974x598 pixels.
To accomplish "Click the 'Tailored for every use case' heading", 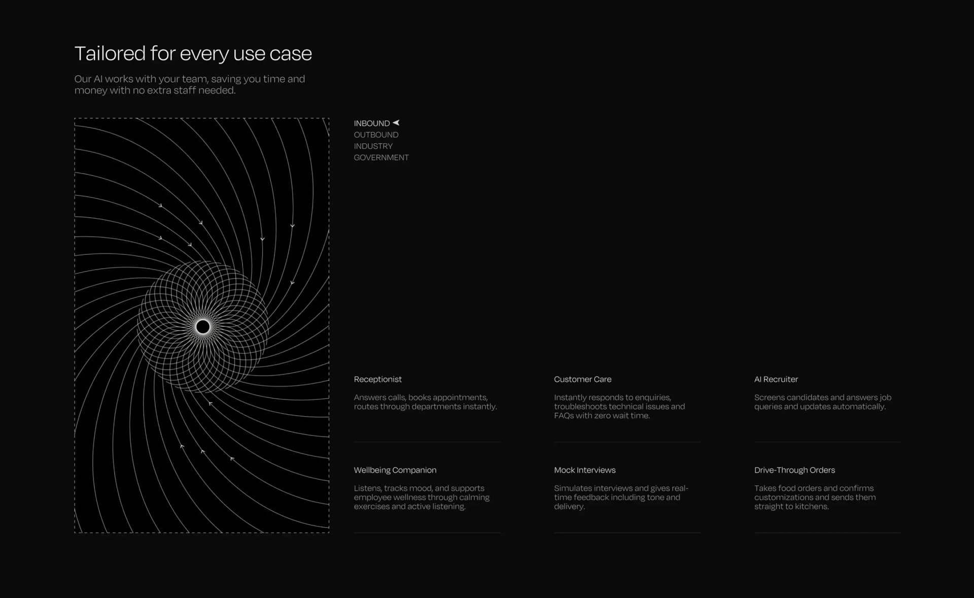I will (193, 53).
